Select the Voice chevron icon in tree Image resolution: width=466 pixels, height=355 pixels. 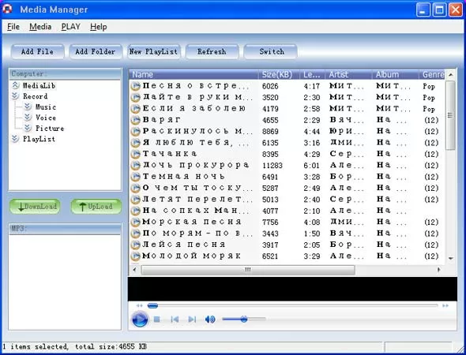click(x=28, y=118)
